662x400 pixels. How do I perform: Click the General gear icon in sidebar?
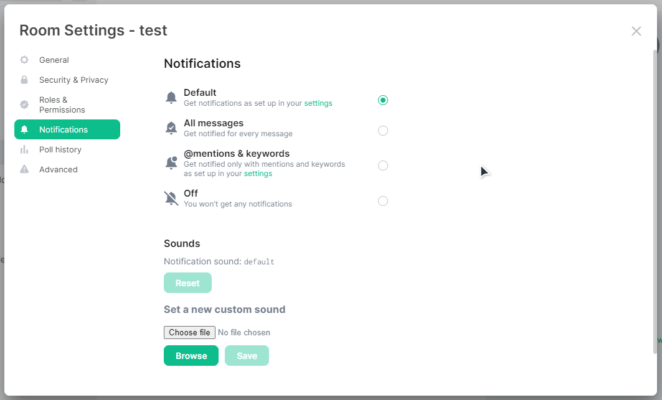point(24,60)
